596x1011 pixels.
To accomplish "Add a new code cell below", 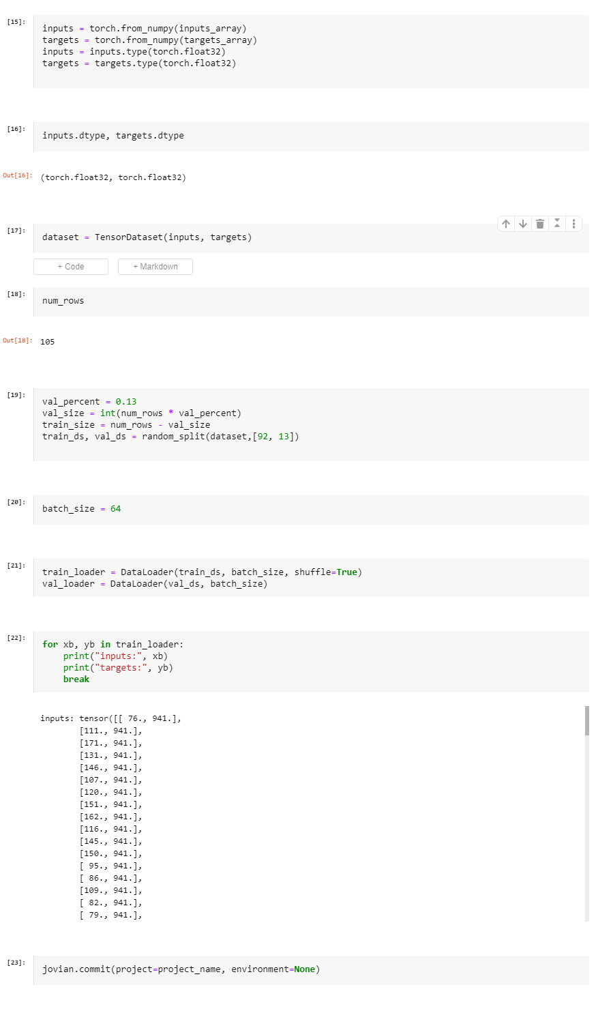I will [71, 266].
